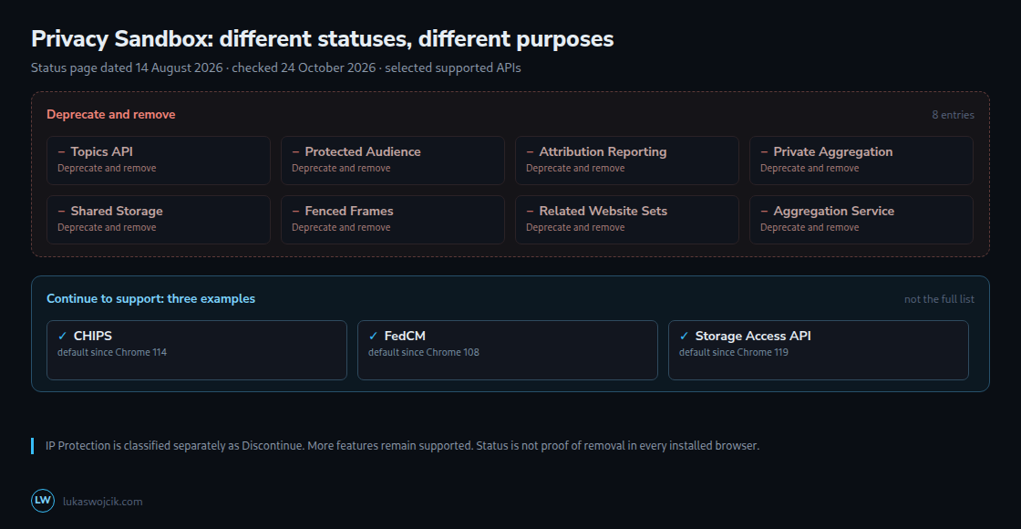This screenshot has height=529, width=1021.
Task: Select the Fenced Frames card title
Action: click(349, 211)
